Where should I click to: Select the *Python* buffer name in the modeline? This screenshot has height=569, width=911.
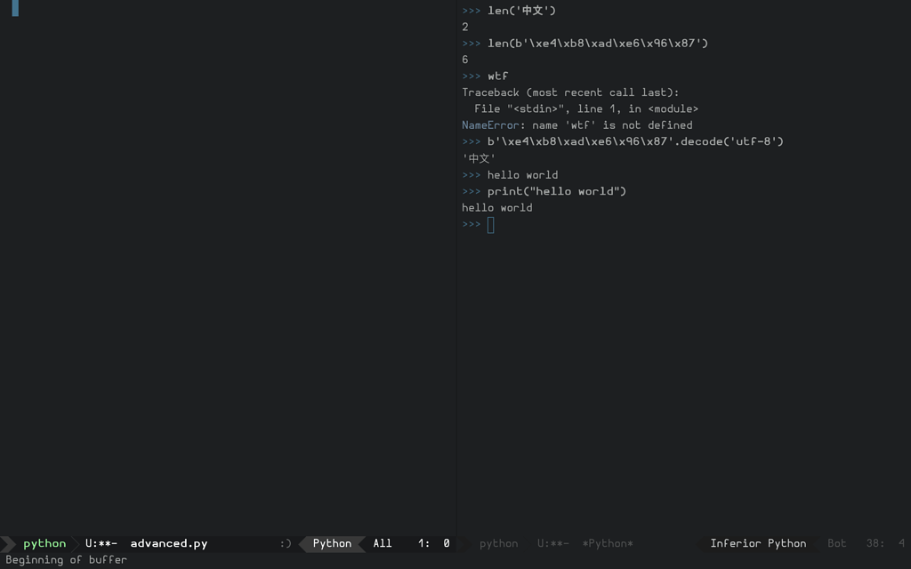[609, 543]
